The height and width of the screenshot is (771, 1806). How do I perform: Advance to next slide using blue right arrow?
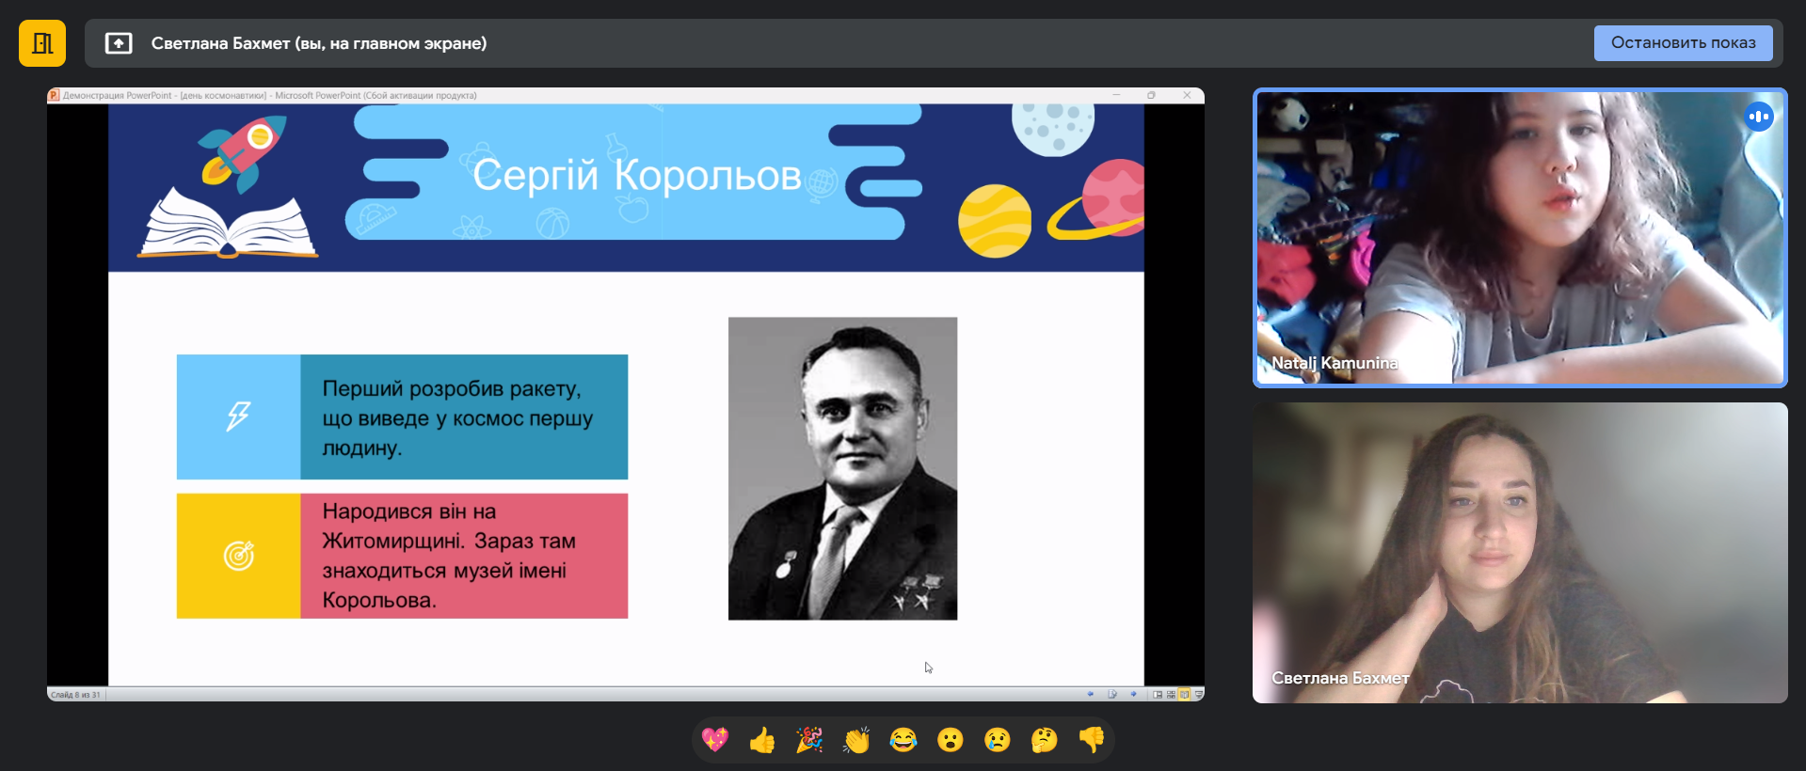[1134, 694]
